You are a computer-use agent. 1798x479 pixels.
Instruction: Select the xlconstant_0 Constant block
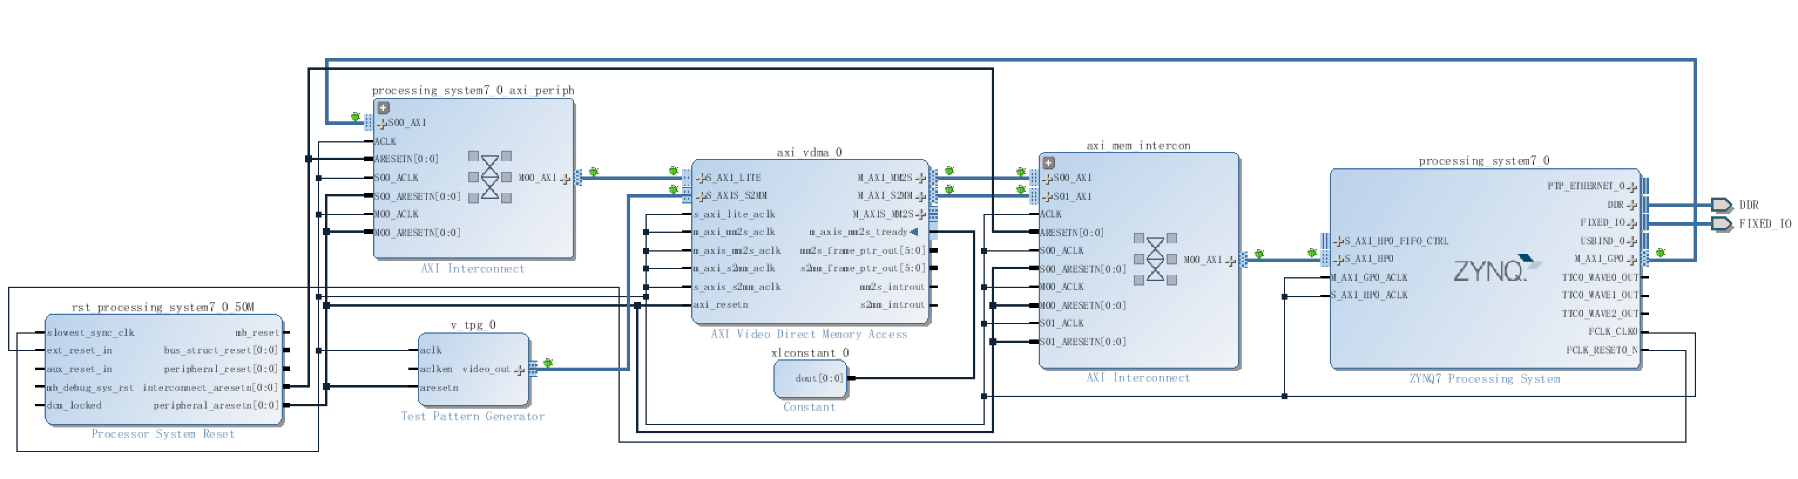click(x=810, y=379)
